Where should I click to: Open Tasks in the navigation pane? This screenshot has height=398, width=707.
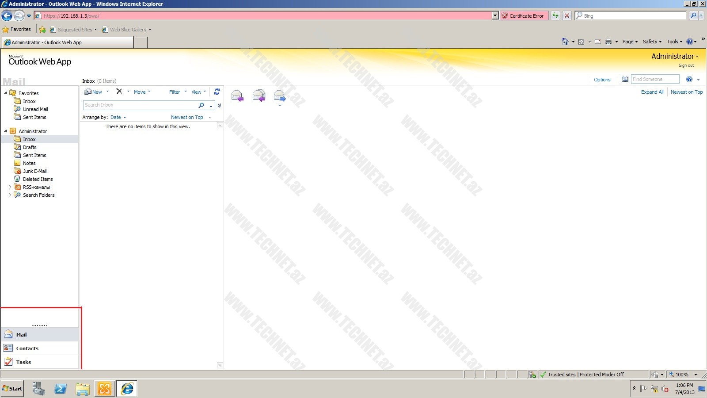pyautogui.click(x=23, y=362)
